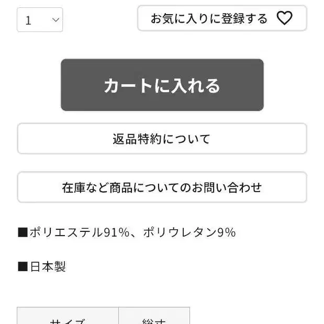Expand quantity choices with down chevron
This screenshot has width=324, height=324.
coord(55,20)
